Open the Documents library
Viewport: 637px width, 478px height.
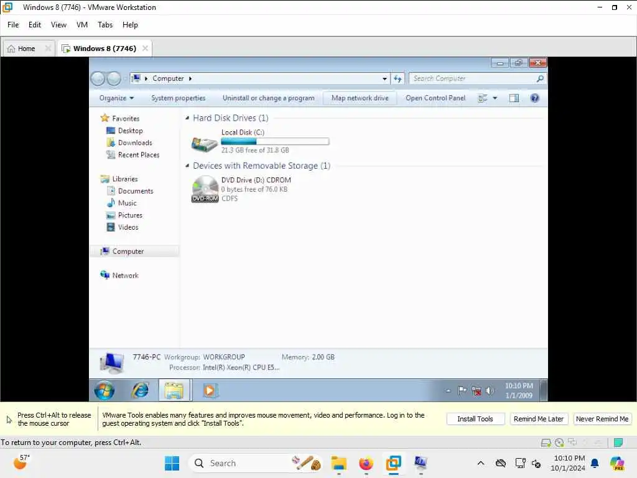pos(135,191)
